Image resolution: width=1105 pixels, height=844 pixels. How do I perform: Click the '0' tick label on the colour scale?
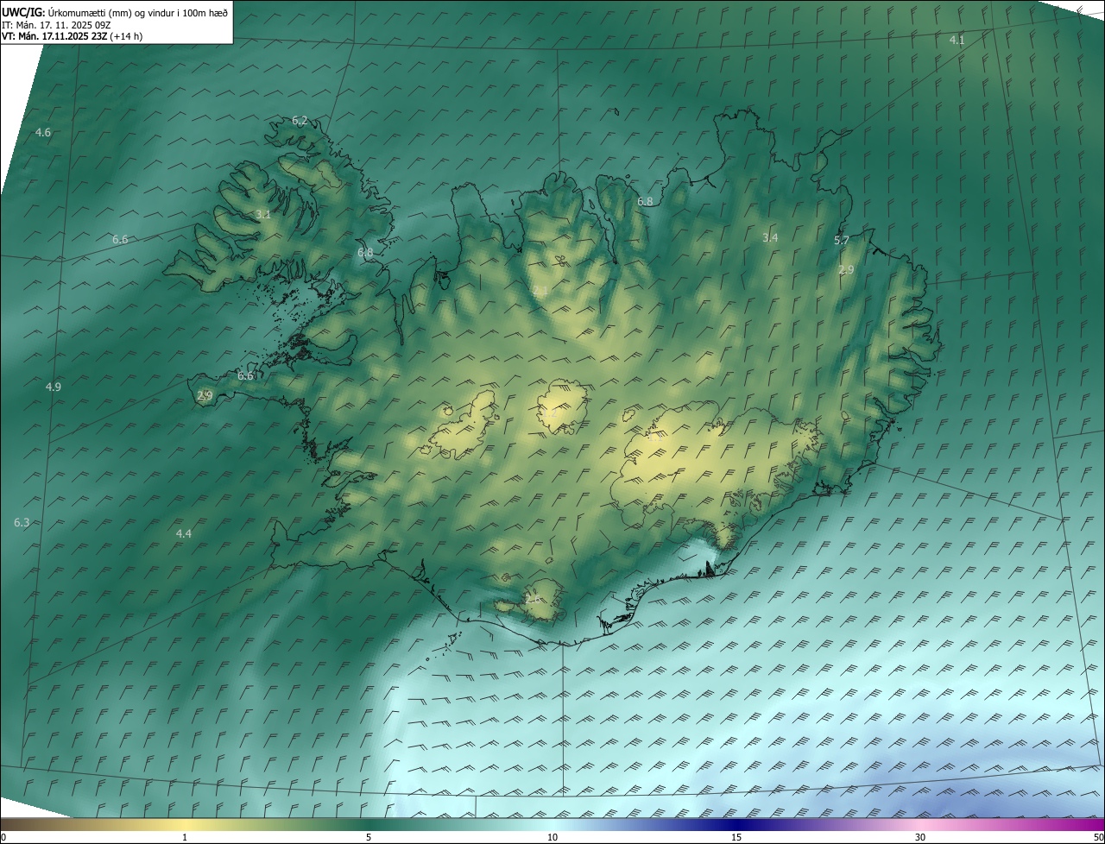click(3, 837)
